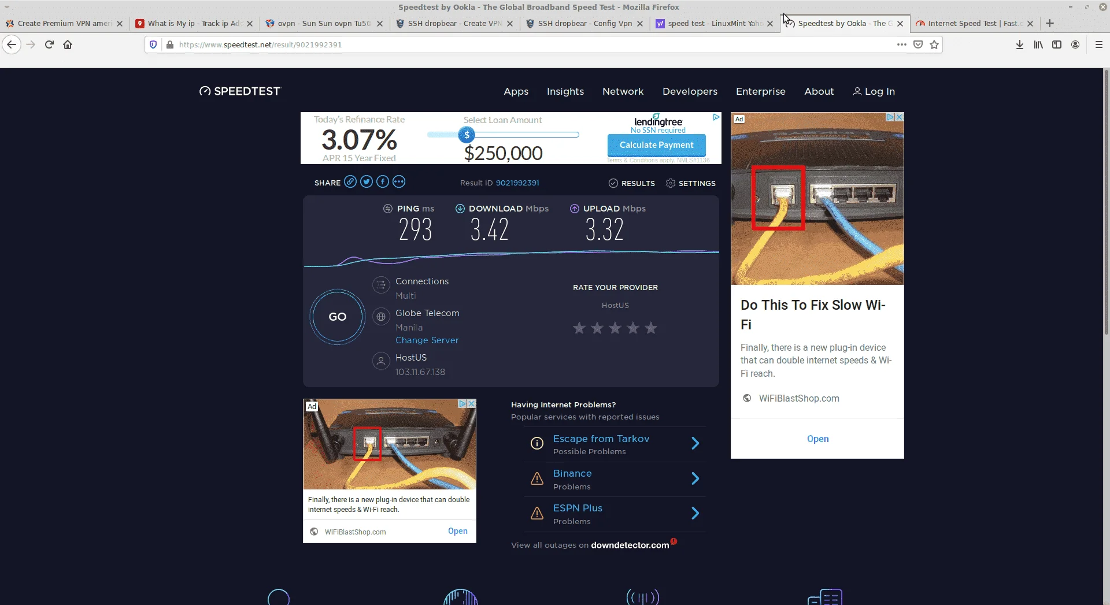Bookmark this page with star icon
1110x605 pixels.
pos(934,44)
